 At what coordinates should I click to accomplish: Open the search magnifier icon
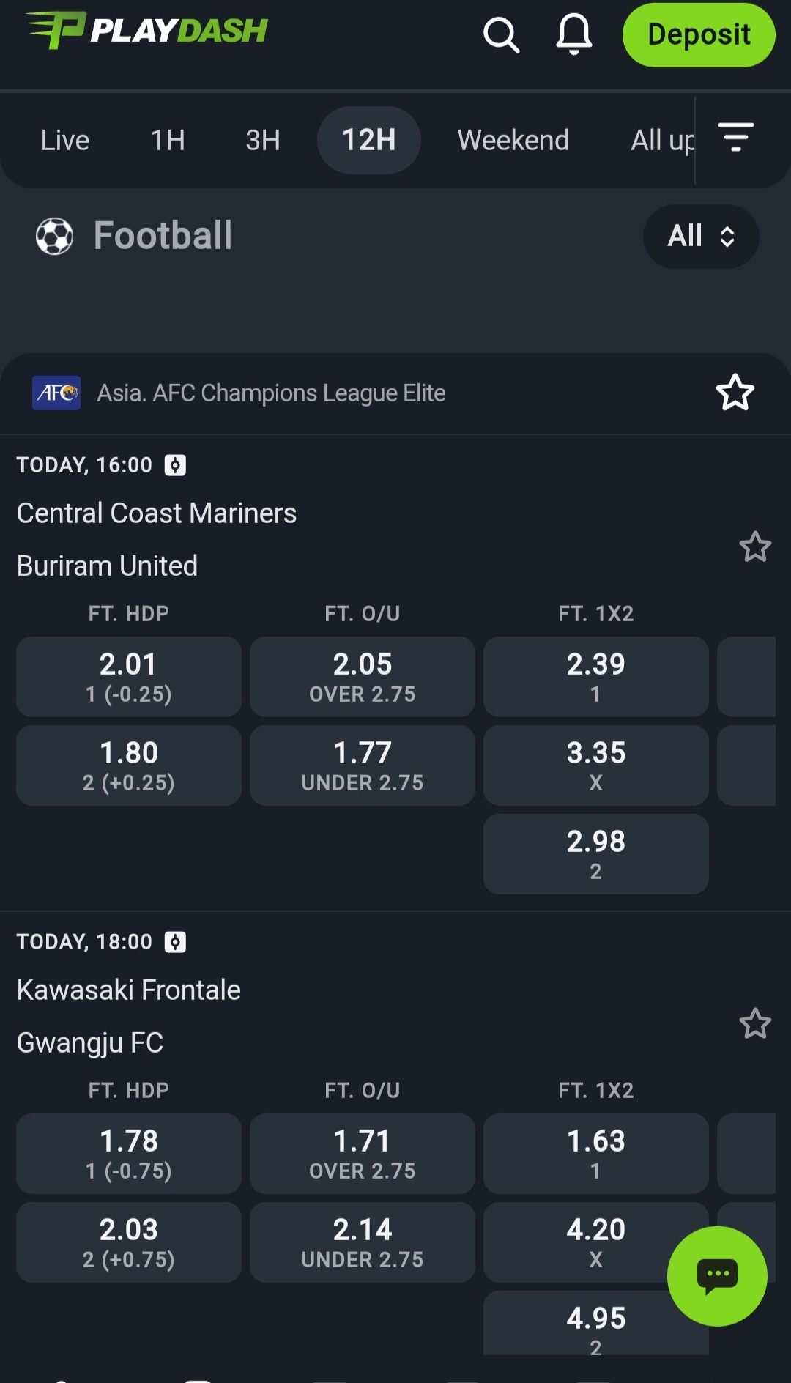pos(501,35)
